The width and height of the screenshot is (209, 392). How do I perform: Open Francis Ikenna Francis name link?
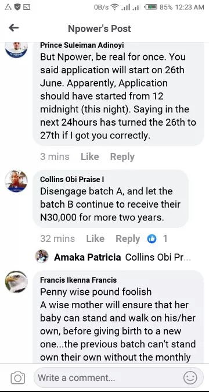pos(78,280)
